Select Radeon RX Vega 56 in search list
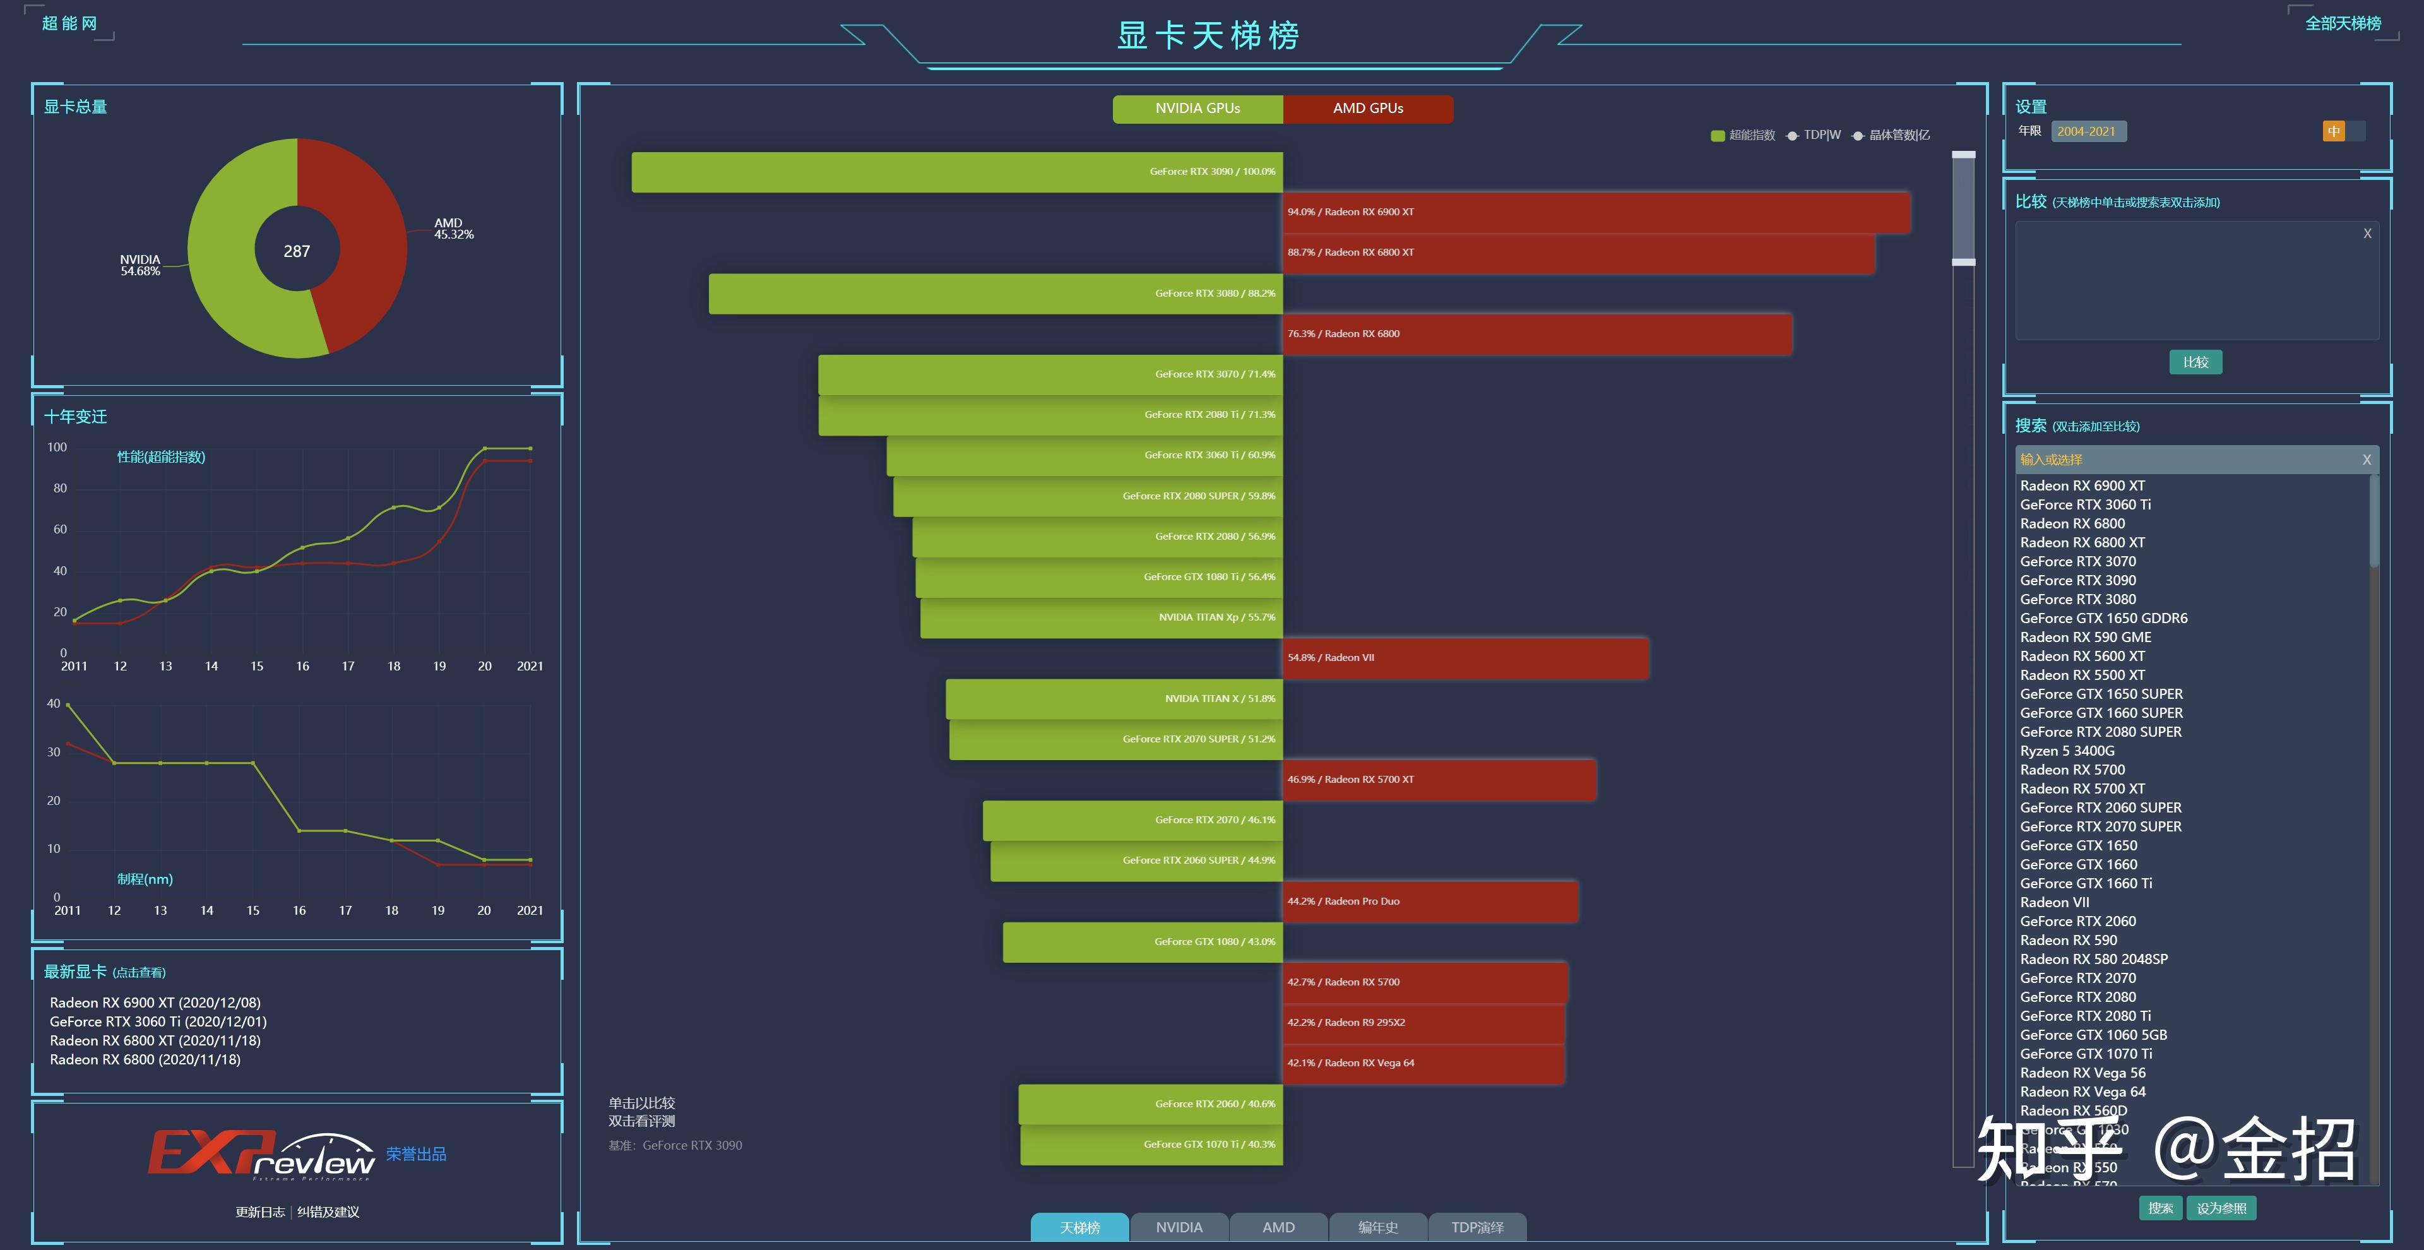This screenshot has height=1250, width=2424. pos(2082,1073)
